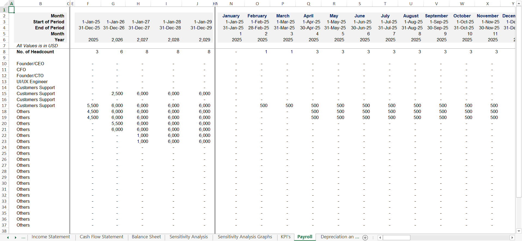Add a new sheet with plus icon

365,237
